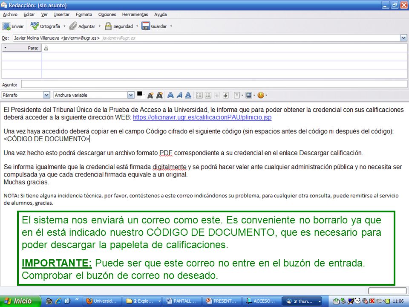The height and width of the screenshot is (307, 409).
Task: Run the Ortografía spell check
Action: [45, 26]
